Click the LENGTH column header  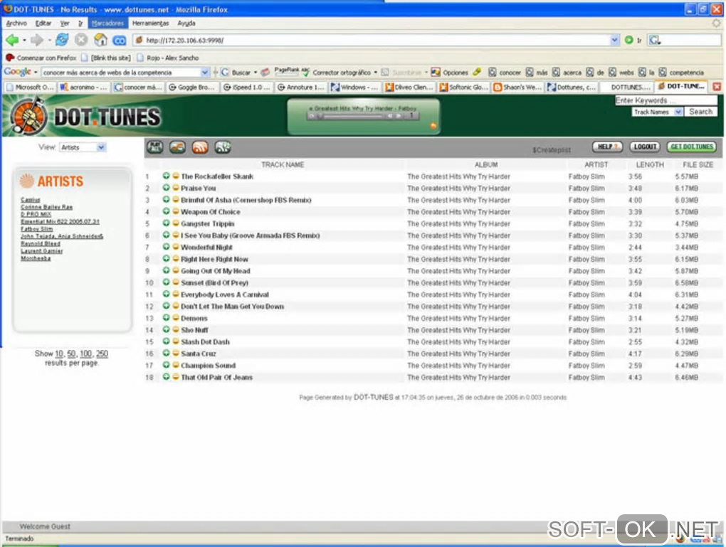coord(650,165)
